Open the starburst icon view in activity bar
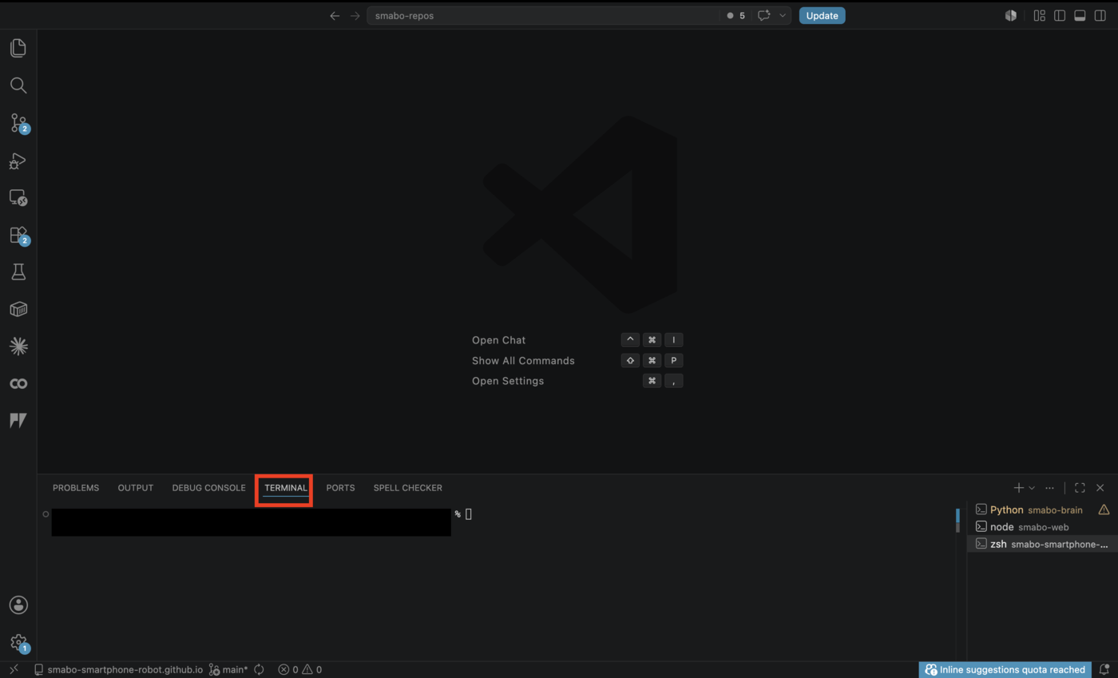 click(x=18, y=346)
